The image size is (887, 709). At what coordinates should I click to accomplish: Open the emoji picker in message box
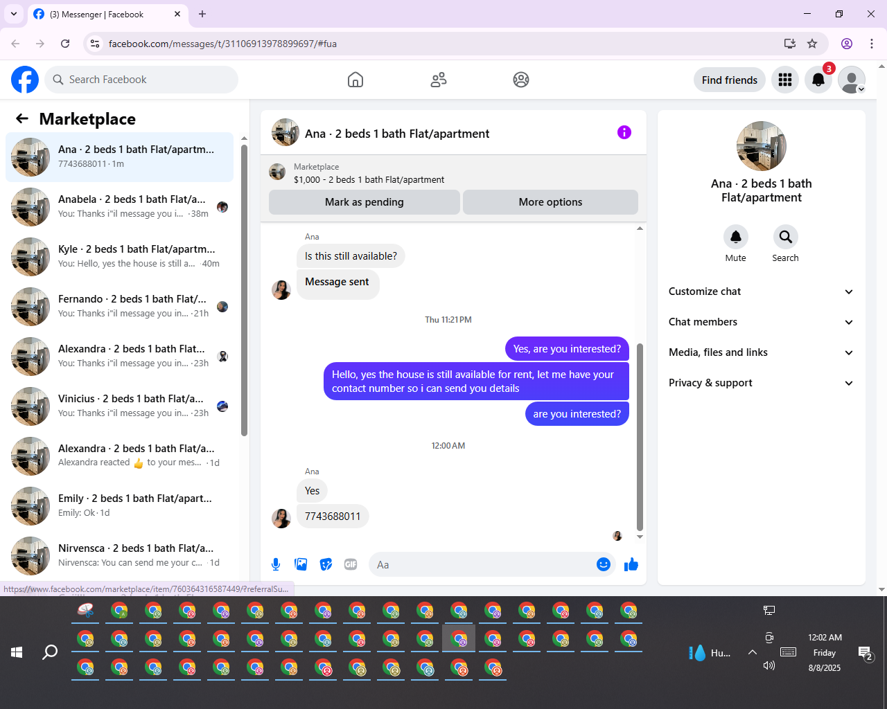(x=604, y=564)
